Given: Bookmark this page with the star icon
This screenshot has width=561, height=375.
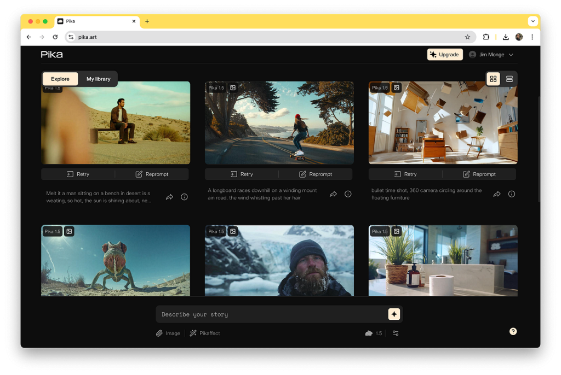Looking at the screenshot, I should (467, 37).
